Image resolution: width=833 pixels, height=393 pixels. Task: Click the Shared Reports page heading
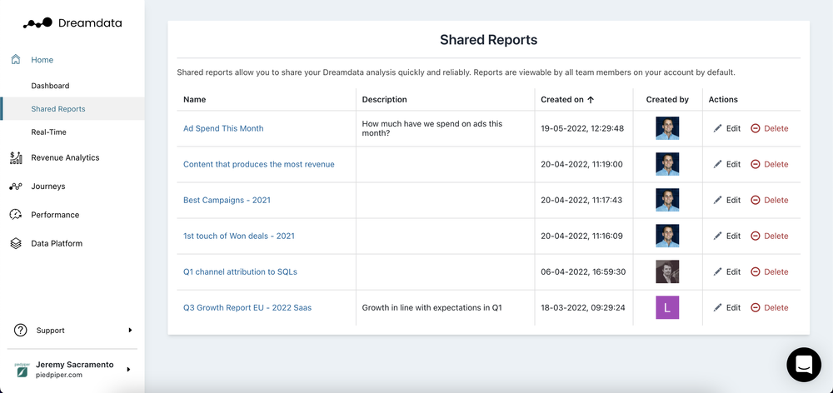click(488, 39)
